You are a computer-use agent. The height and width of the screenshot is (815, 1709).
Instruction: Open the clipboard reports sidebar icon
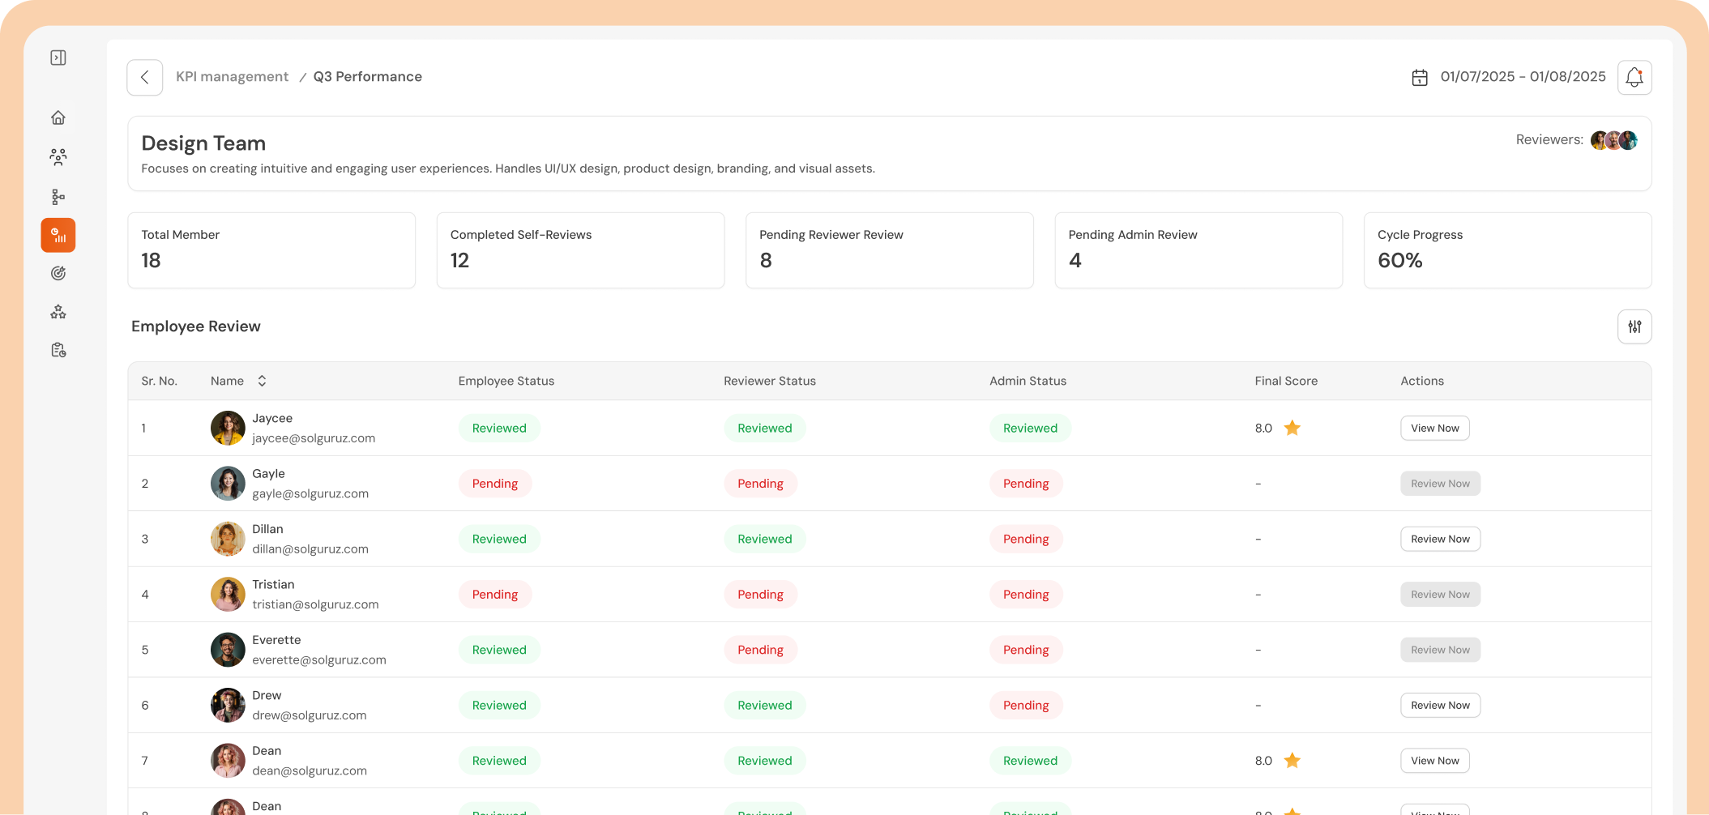tap(58, 350)
